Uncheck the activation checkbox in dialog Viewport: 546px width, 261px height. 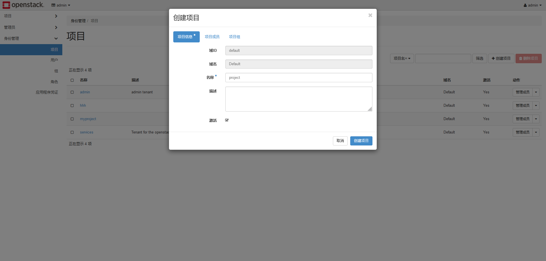pos(227,120)
